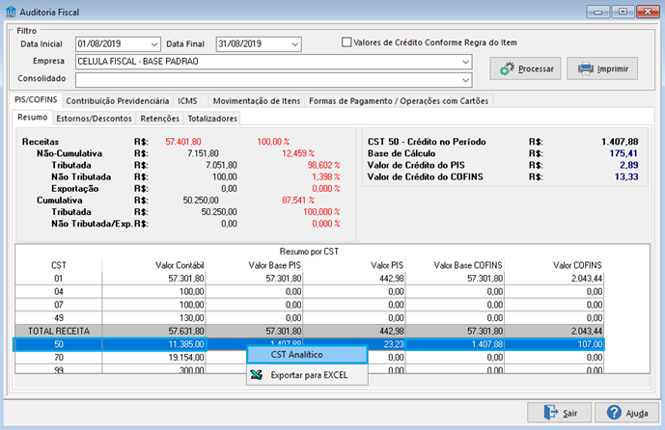The image size is (665, 430).
Task: Select the CST 01 row
Action: tap(309, 279)
